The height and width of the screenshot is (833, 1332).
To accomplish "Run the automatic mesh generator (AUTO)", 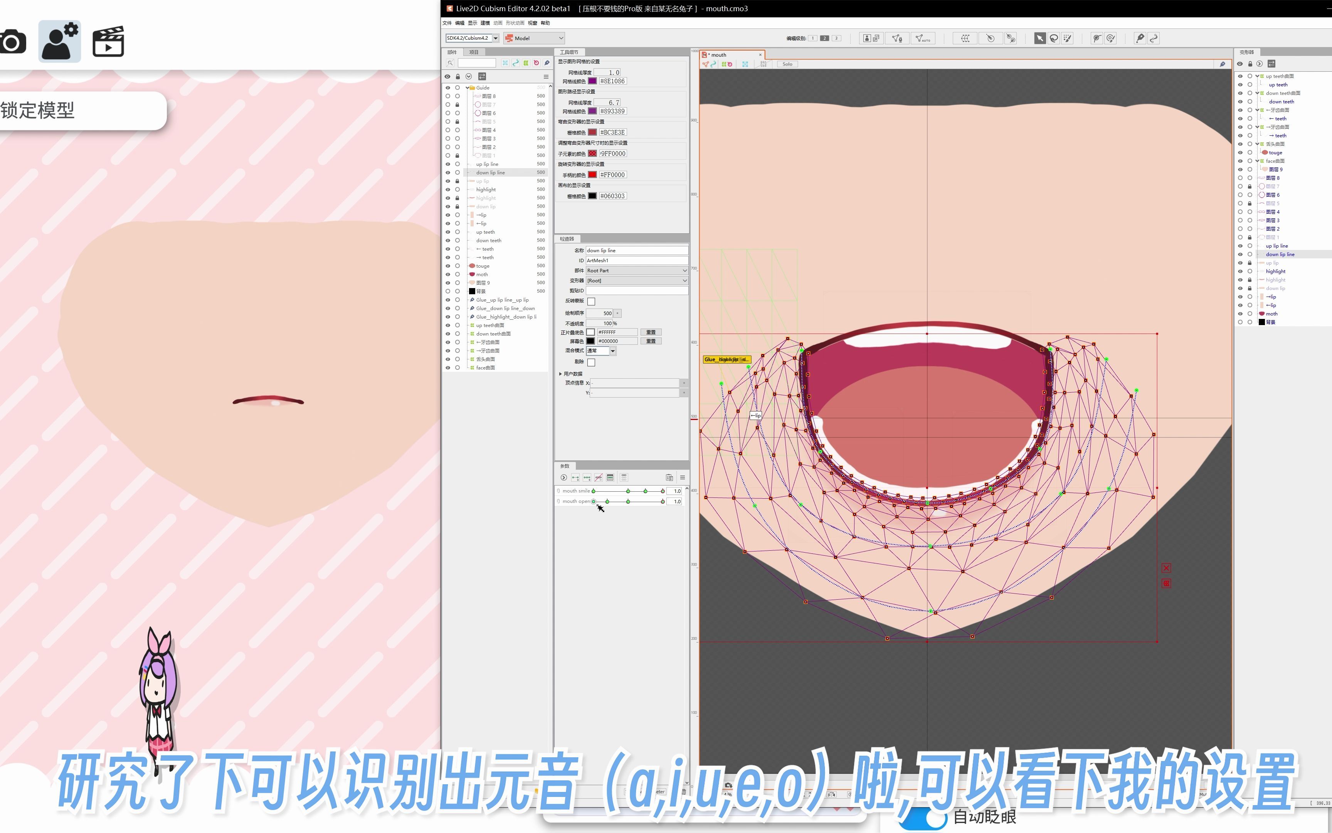I will (922, 38).
